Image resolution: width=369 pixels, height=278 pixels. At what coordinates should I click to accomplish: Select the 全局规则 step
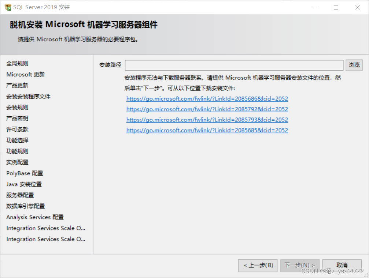pyautogui.click(x=17, y=63)
